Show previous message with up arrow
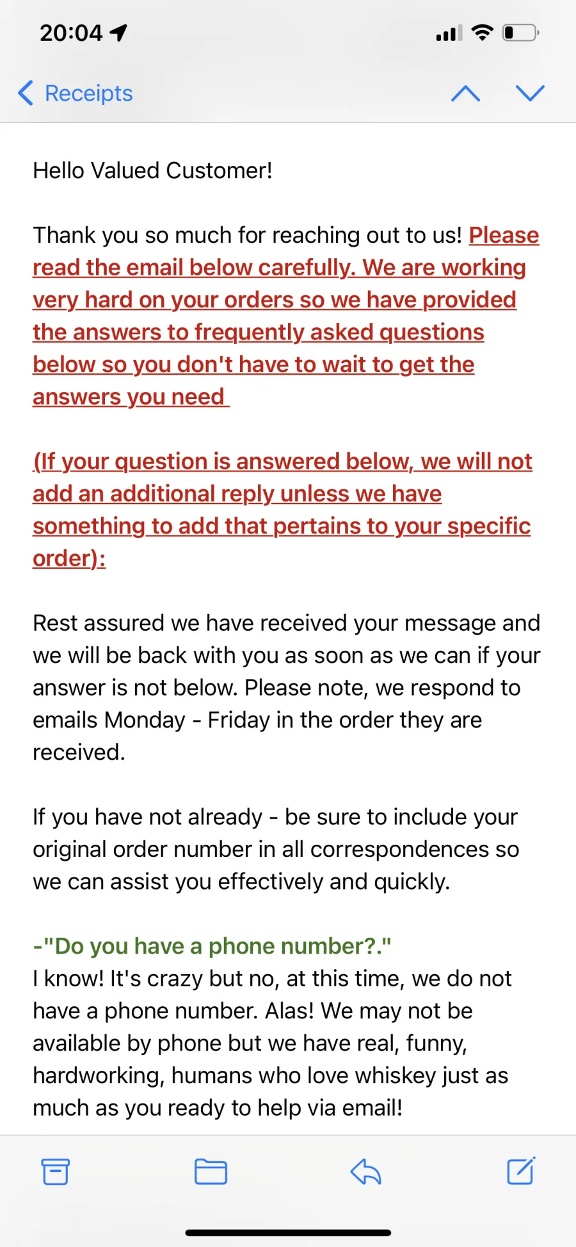This screenshot has width=576, height=1247. [x=465, y=94]
